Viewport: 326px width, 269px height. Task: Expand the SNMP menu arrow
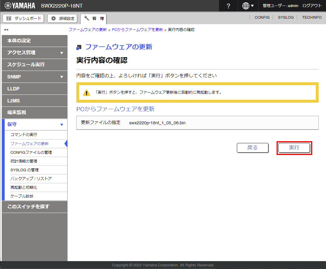click(61, 77)
